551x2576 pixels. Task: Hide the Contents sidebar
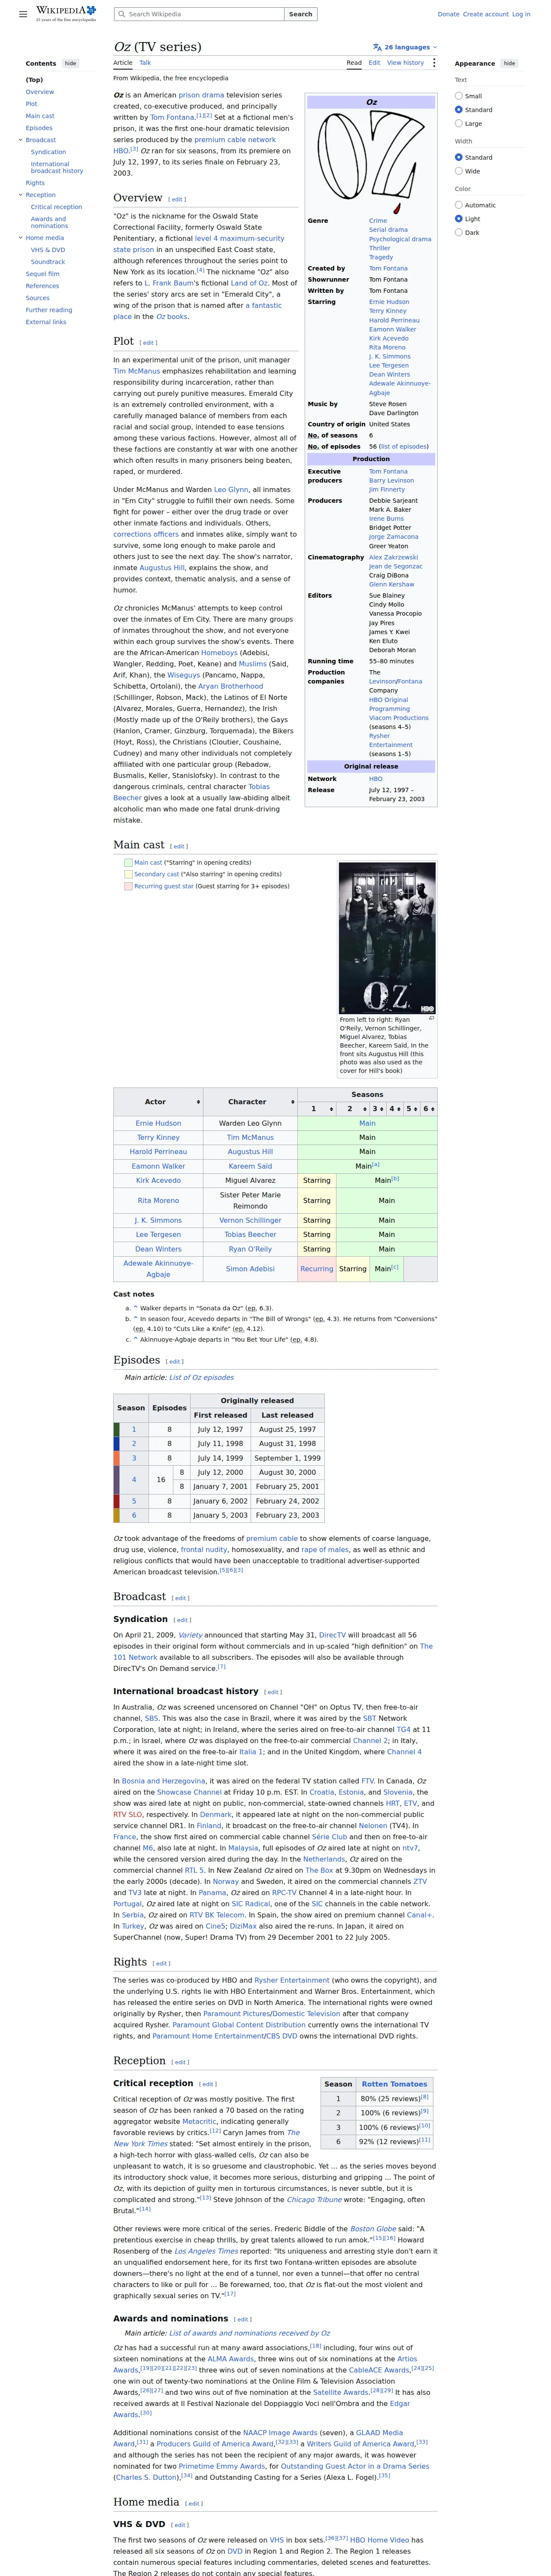(x=70, y=63)
